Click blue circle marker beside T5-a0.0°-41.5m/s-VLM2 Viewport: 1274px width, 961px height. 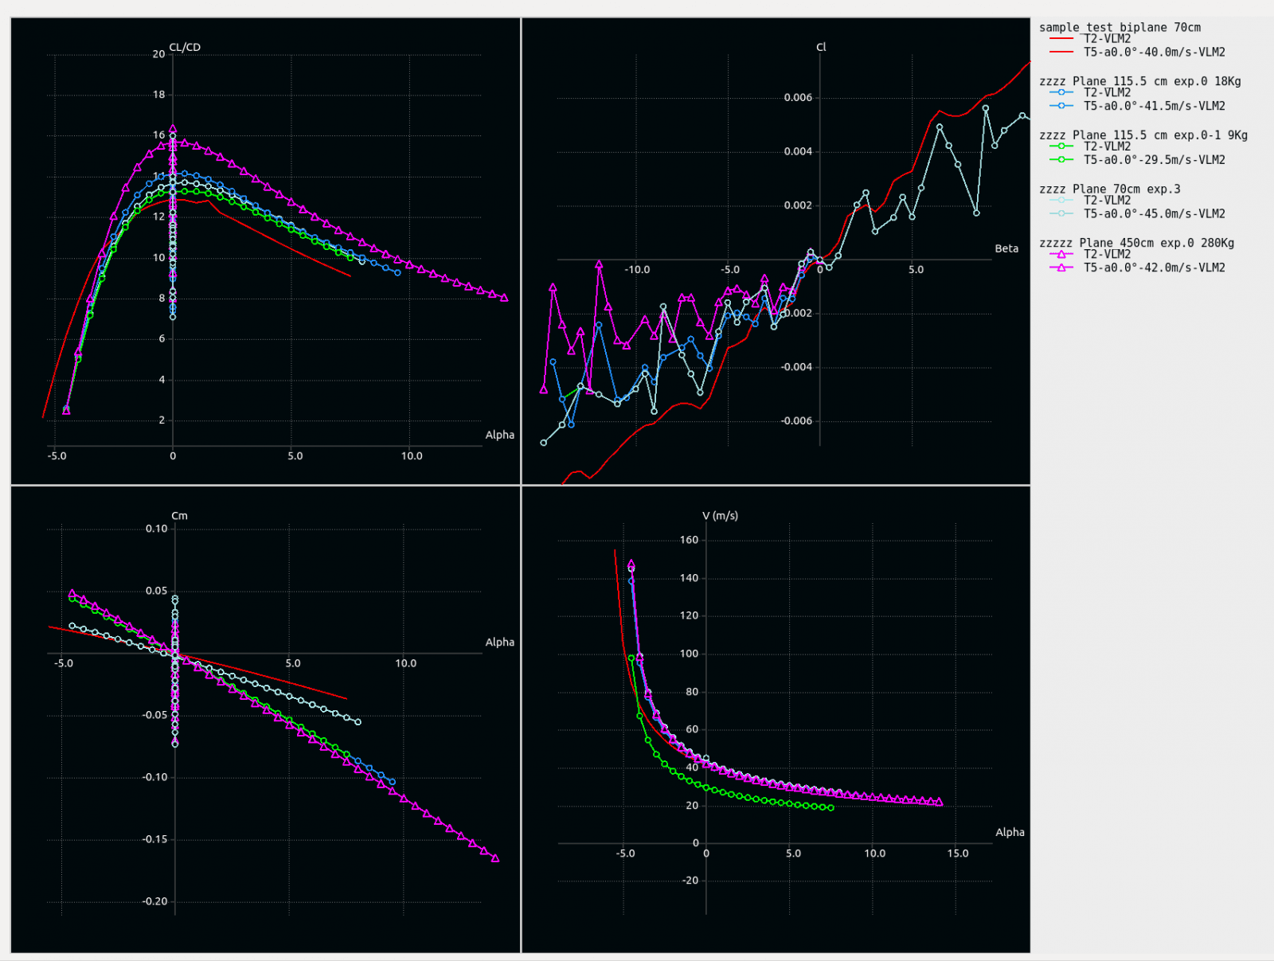[1061, 106]
